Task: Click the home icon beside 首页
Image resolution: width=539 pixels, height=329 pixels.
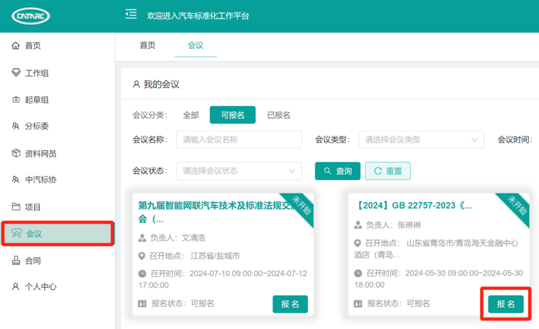Action: 16,45
